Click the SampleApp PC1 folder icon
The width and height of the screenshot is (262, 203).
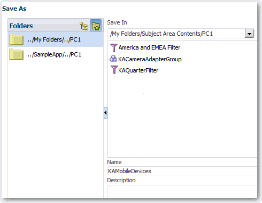pyautogui.click(x=16, y=54)
